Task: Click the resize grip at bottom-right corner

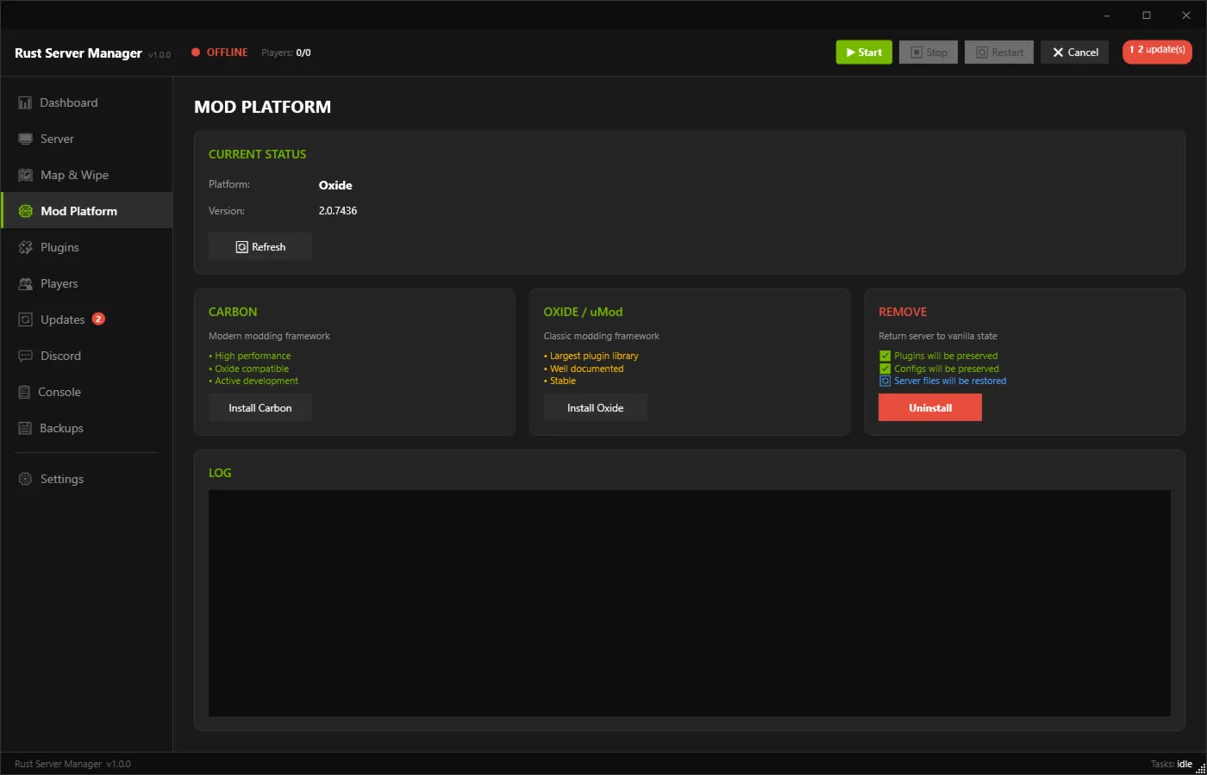Action: 1200,768
